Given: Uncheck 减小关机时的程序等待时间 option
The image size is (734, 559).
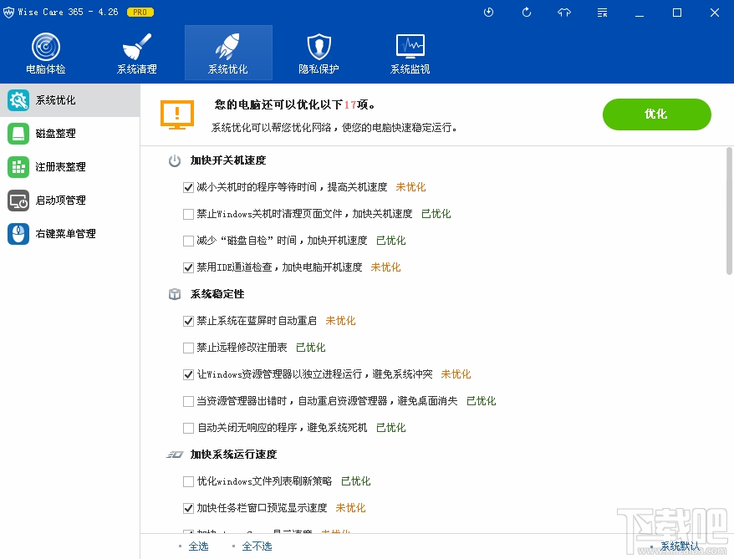Looking at the screenshot, I should 188,187.
